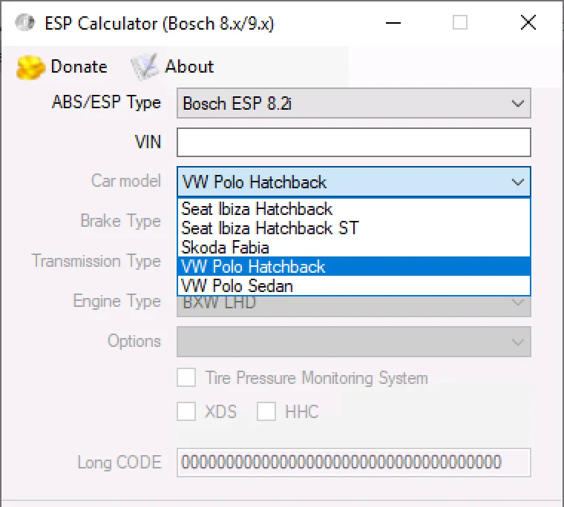Toggle the HHC checkbox
Viewport: 564px width, 507px height.
(266, 411)
